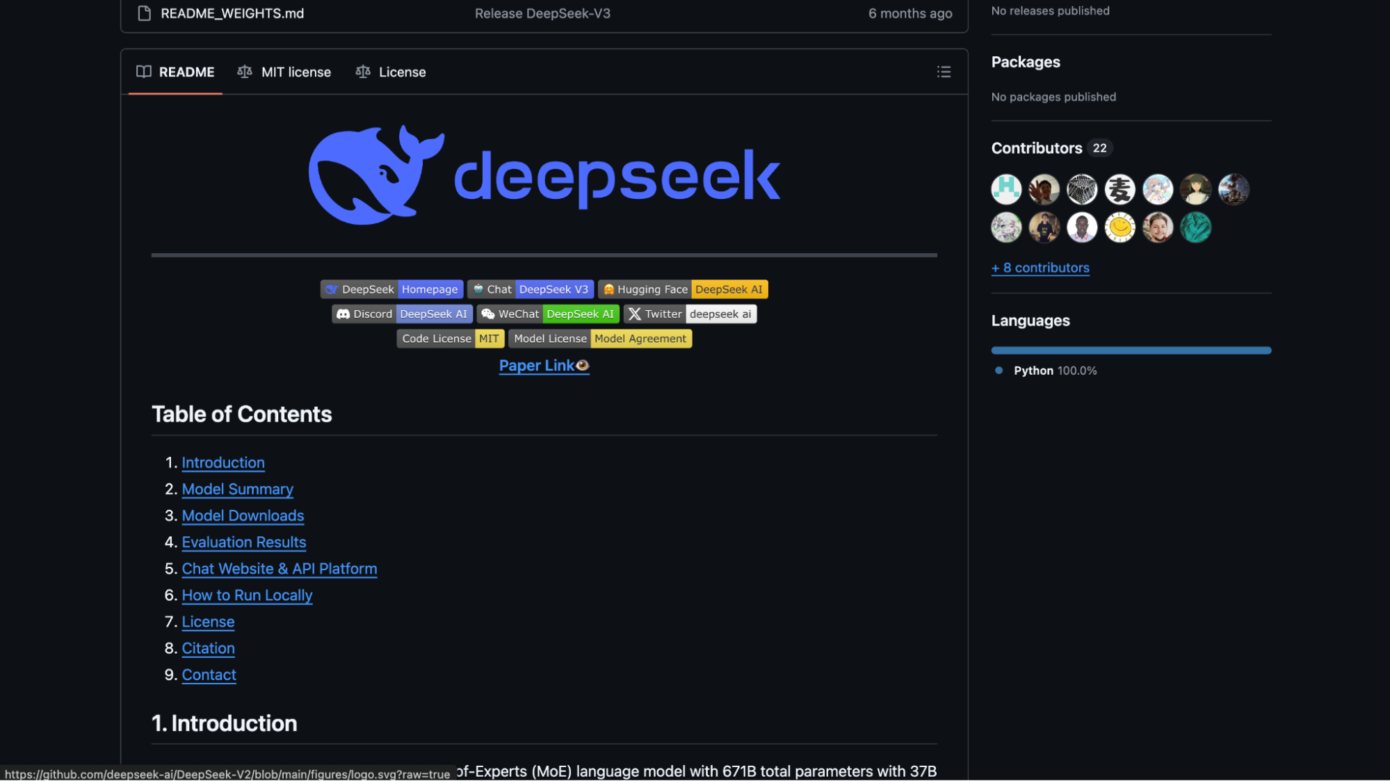Image resolution: width=1390 pixels, height=781 pixels.
Task: Open the Twitter deepseek ai badge
Action: (x=690, y=314)
